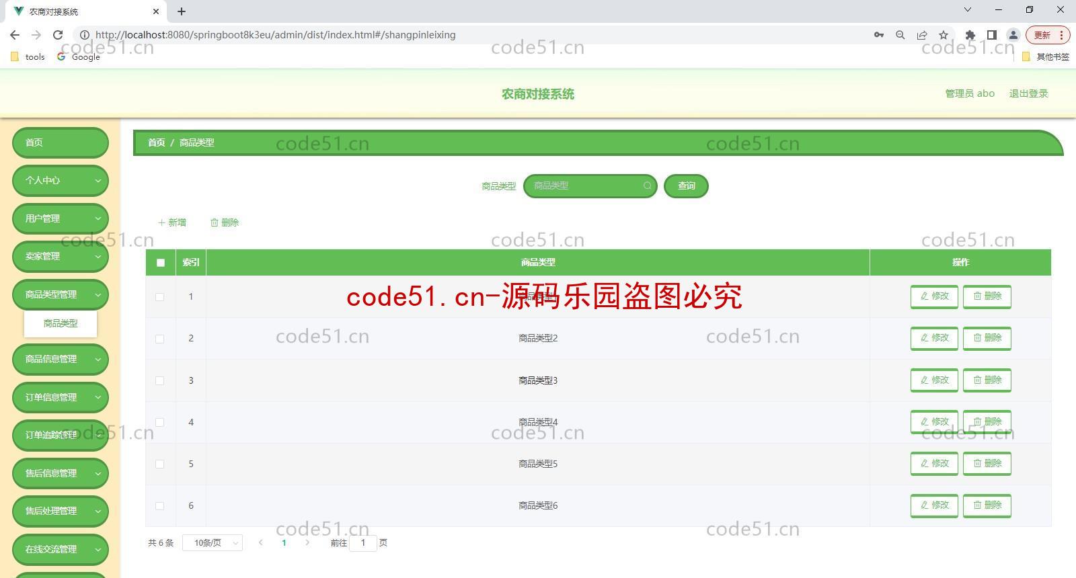The image size is (1076, 578).
Task: Open tab search chevron in title bar
Action: point(968,10)
